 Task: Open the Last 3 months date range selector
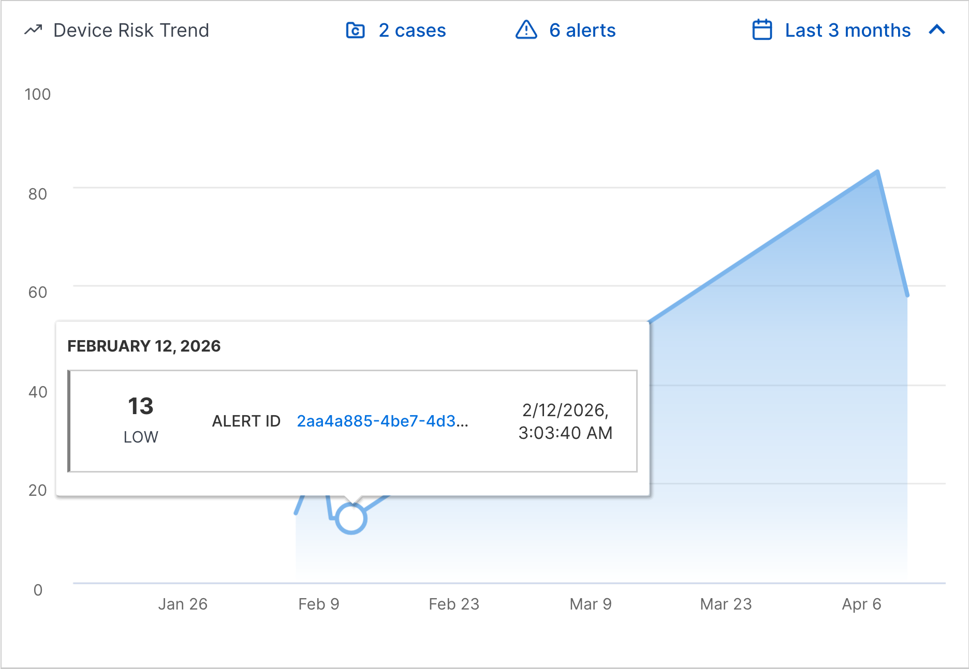847,31
